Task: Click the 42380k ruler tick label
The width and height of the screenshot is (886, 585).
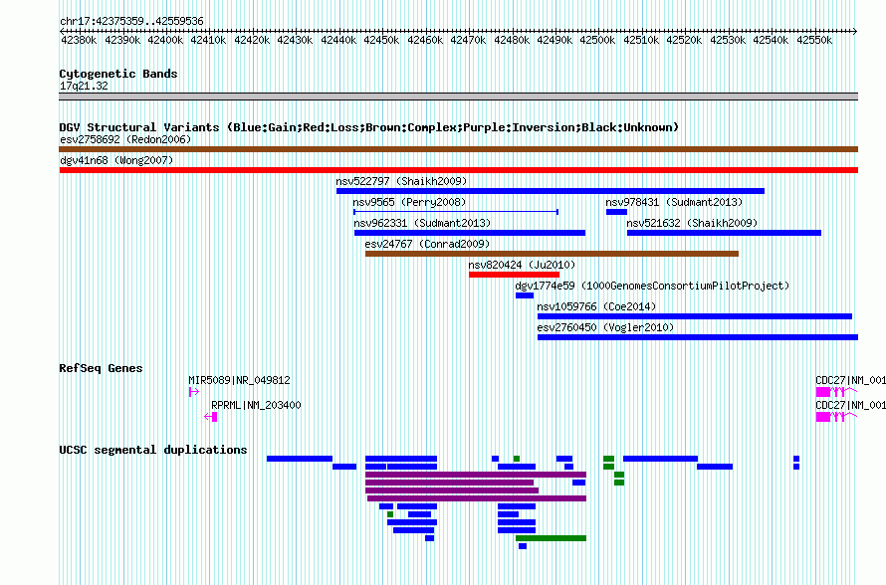Action: (x=78, y=40)
